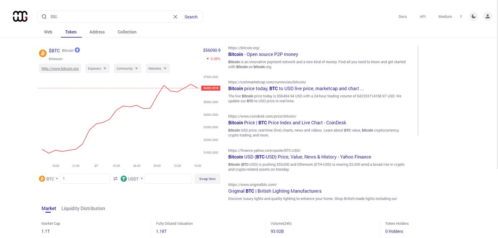Click the red 56103.9210 price marker
Image resolution: width=498 pixels, height=238 pixels.
[211, 88]
